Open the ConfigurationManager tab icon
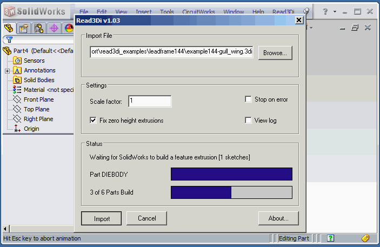The image size is (380, 247). (x=39, y=29)
